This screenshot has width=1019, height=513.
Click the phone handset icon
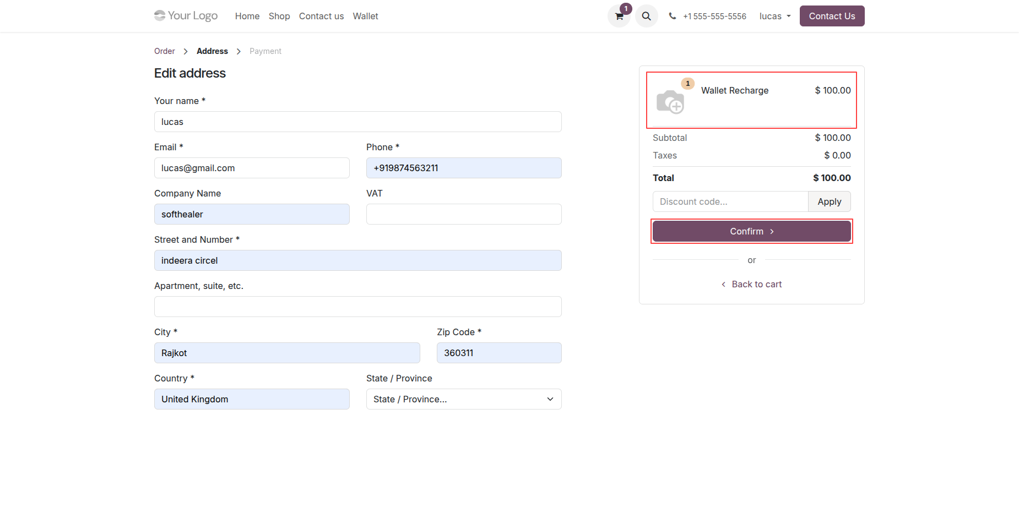pyautogui.click(x=673, y=17)
